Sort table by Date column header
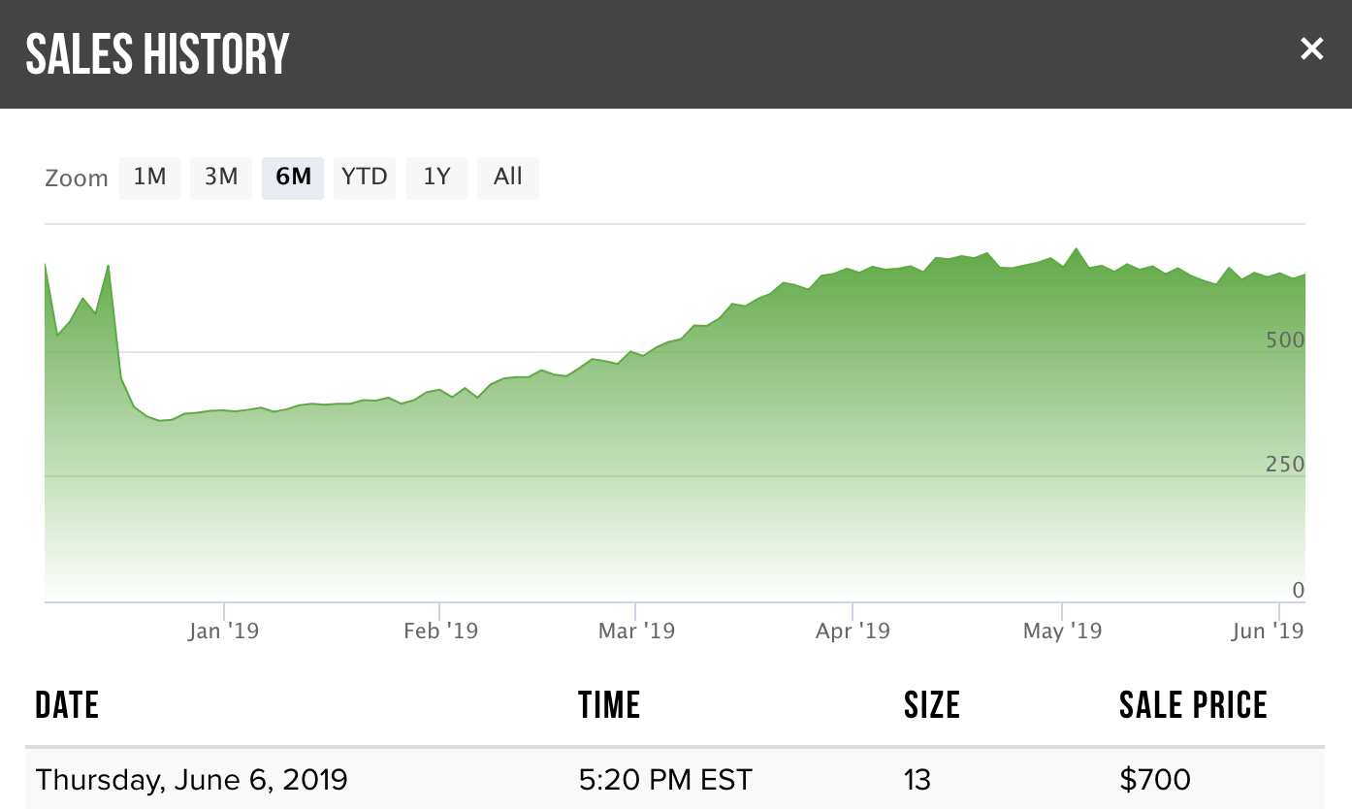The height and width of the screenshot is (809, 1352). click(67, 705)
